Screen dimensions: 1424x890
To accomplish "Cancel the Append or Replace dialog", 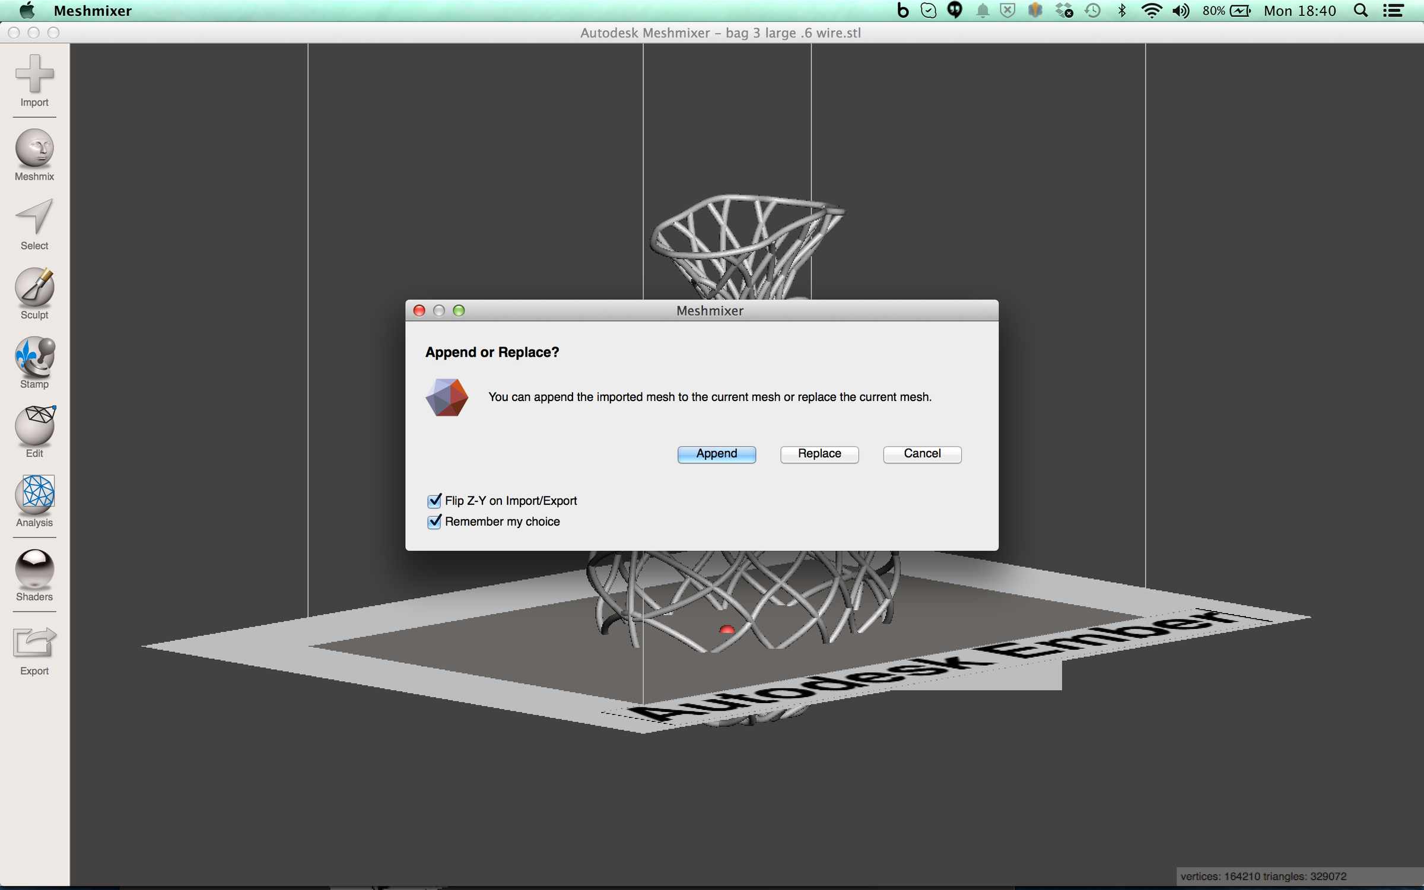I will coord(921,454).
